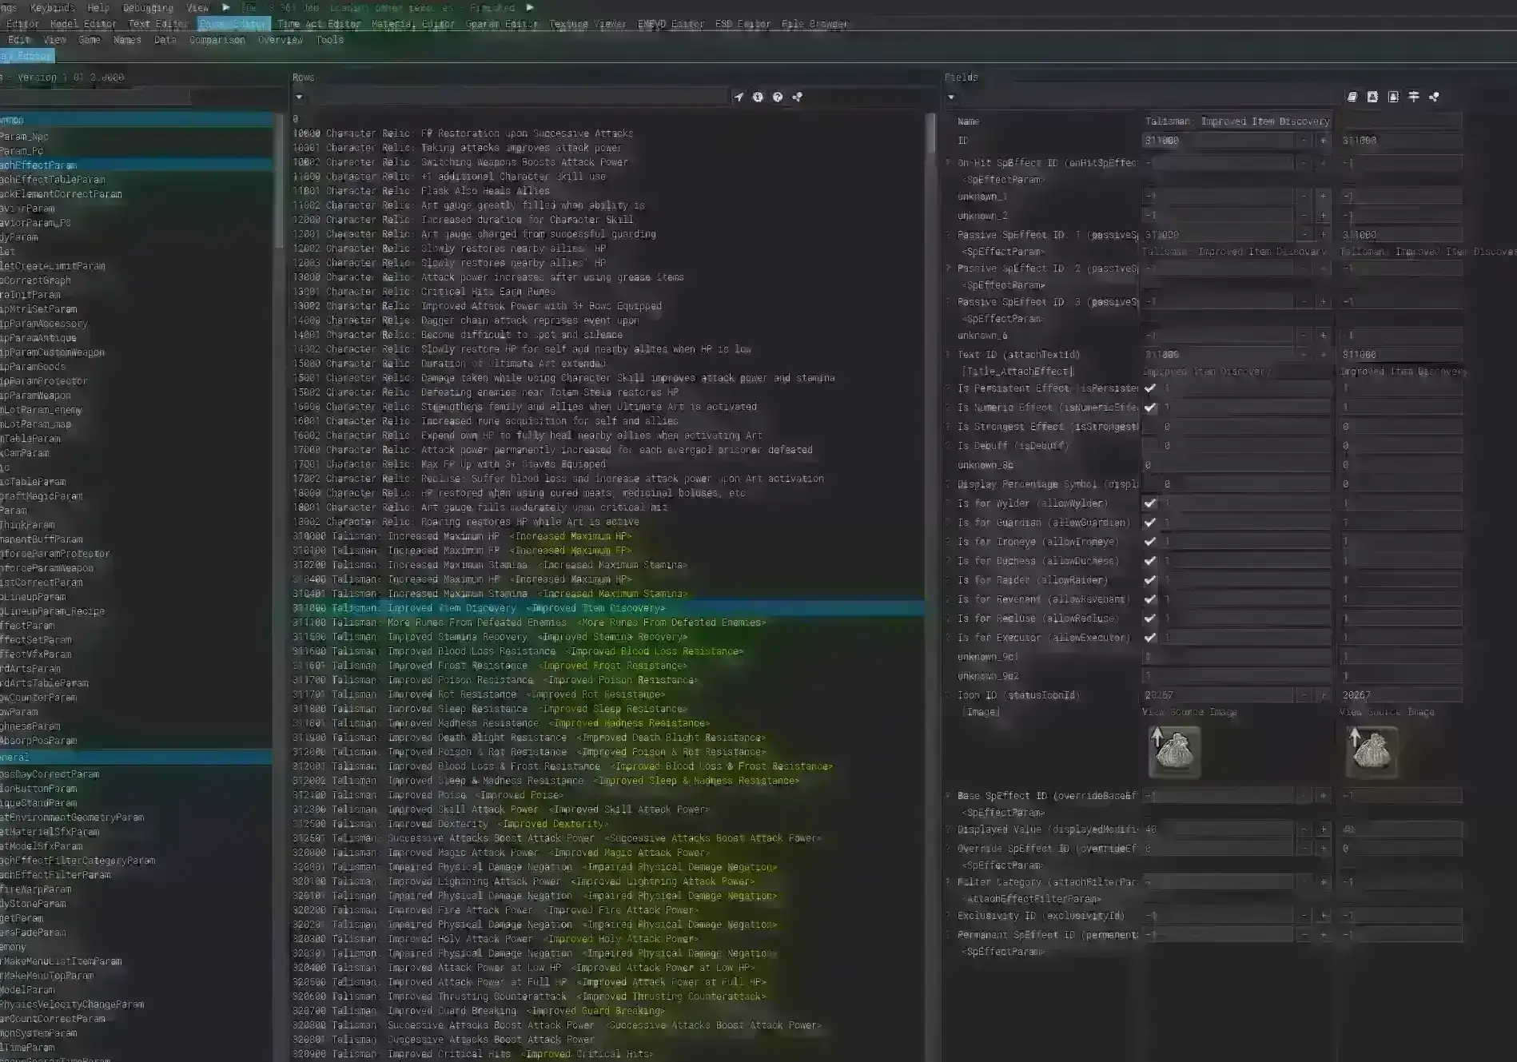The image size is (1517, 1062).
Task: Click the View Source Image link
Action: 1189,712
